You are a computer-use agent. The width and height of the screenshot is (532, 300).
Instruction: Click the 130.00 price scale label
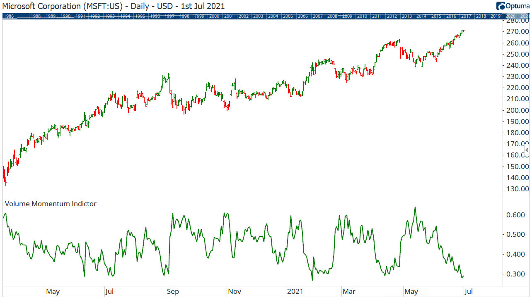[518, 189]
